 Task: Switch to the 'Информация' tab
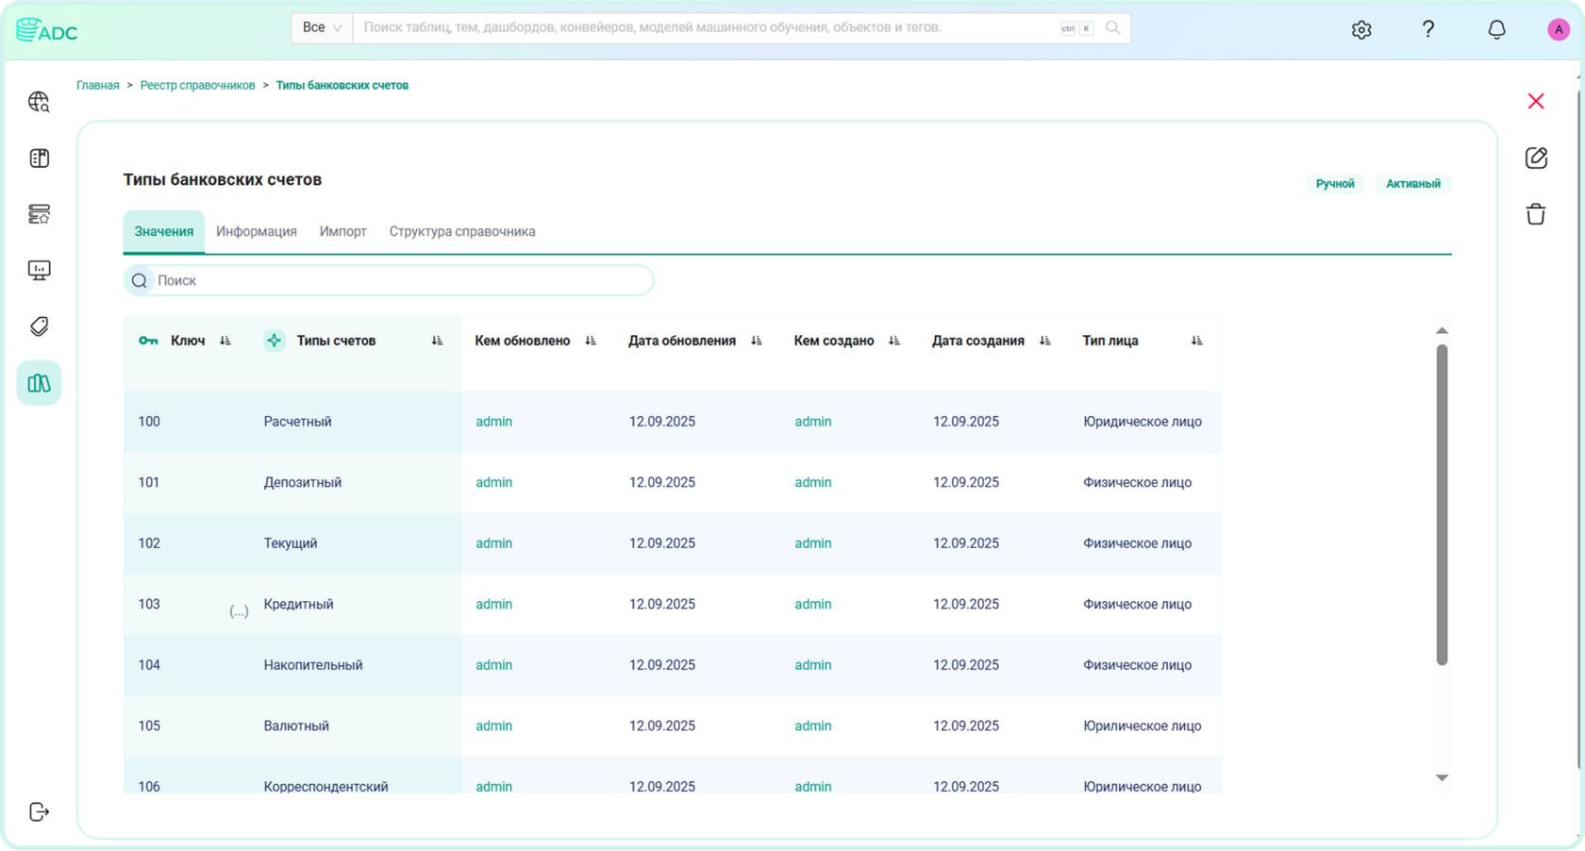(x=256, y=231)
